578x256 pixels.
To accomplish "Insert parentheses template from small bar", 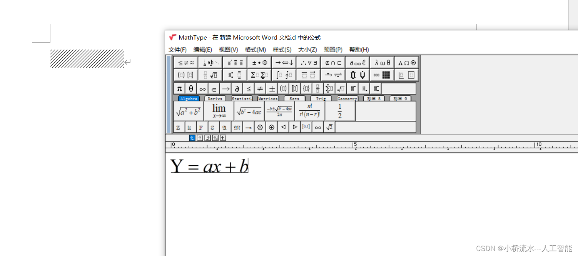I will click(x=283, y=89).
